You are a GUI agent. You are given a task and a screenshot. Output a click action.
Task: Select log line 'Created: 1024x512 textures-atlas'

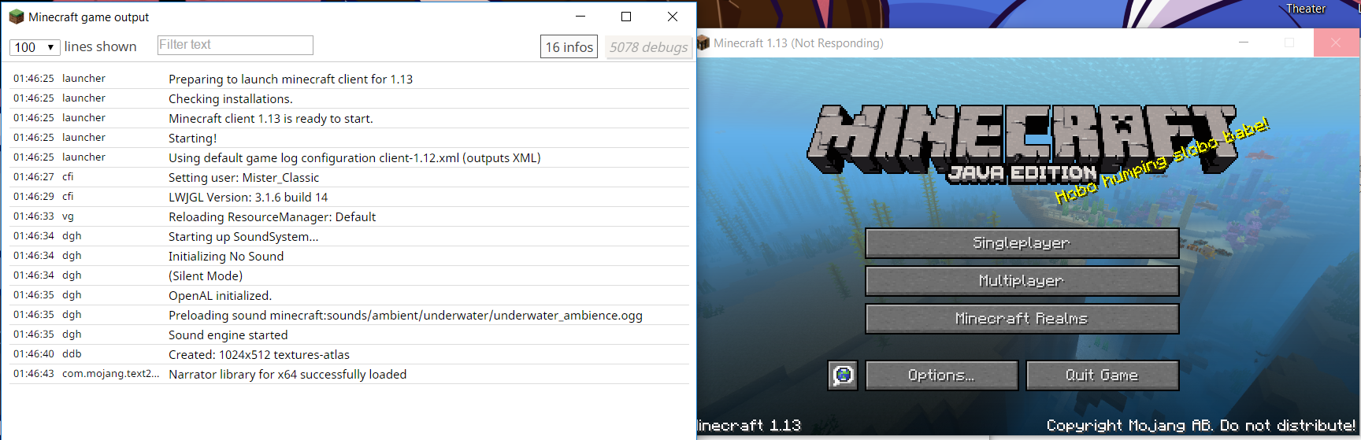point(349,354)
